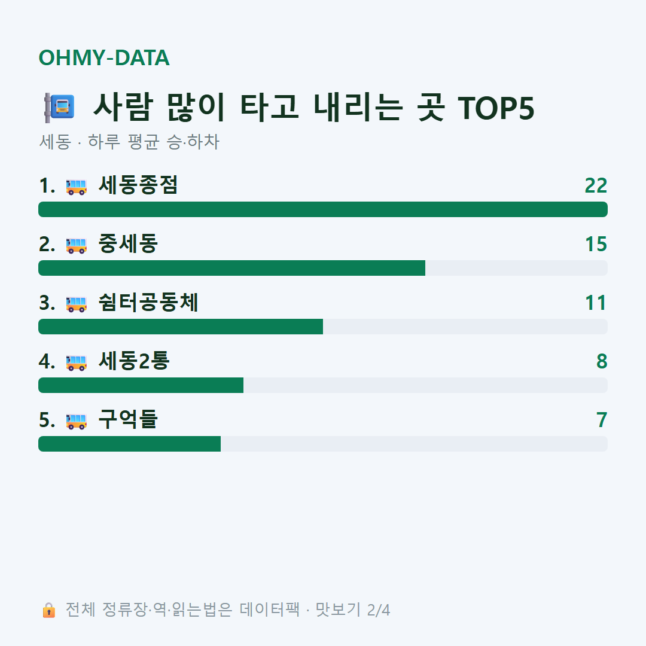Click the bus icon next to 구억들
This screenshot has width=646, height=646.
pyautogui.click(x=76, y=421)
